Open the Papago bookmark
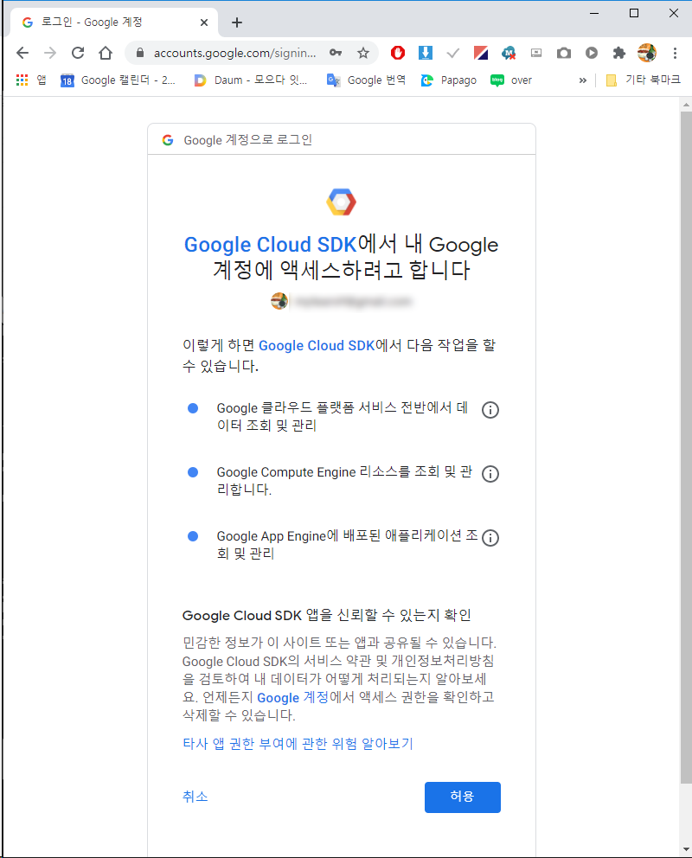692x858 pixels. tap(449, 80)
